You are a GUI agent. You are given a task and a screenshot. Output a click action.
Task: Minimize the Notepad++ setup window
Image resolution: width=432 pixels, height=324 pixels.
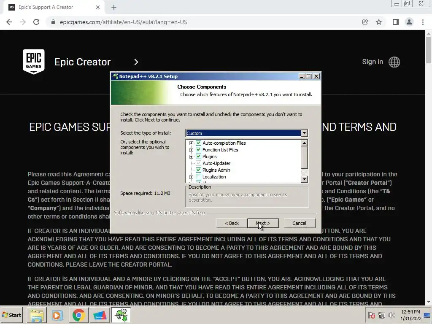pyautogui.click(x=301, y=76)
